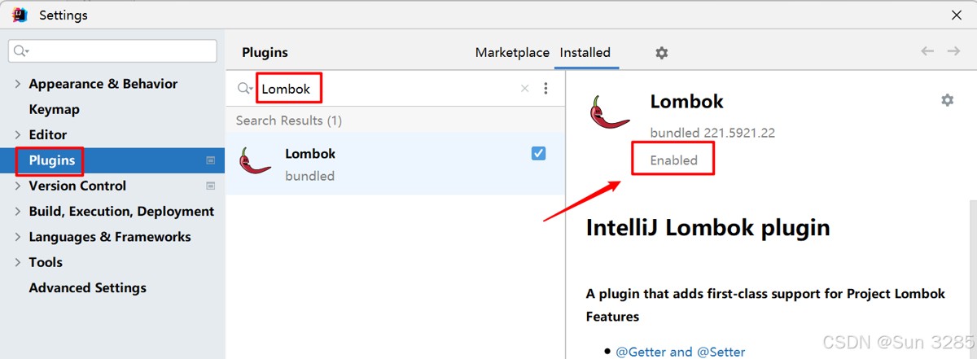977x359 pixels.
Task: Open the Lombok plugin detail gear menu
Action: pos(947,100)
